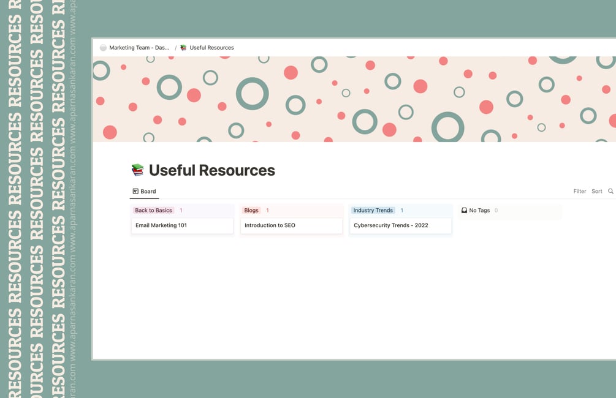Select the Board view tab
This screenshot has height=398, width=616.
coord(144,191)
